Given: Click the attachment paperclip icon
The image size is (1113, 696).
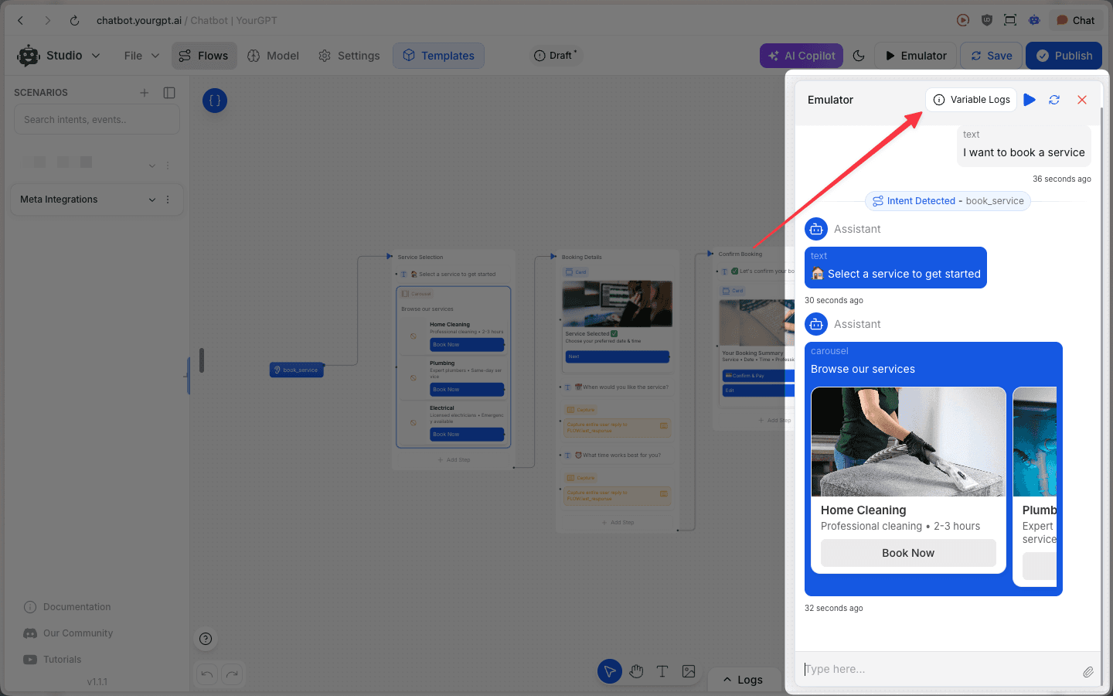Looking at the screenshot, I should click(x=1087, y=672).
